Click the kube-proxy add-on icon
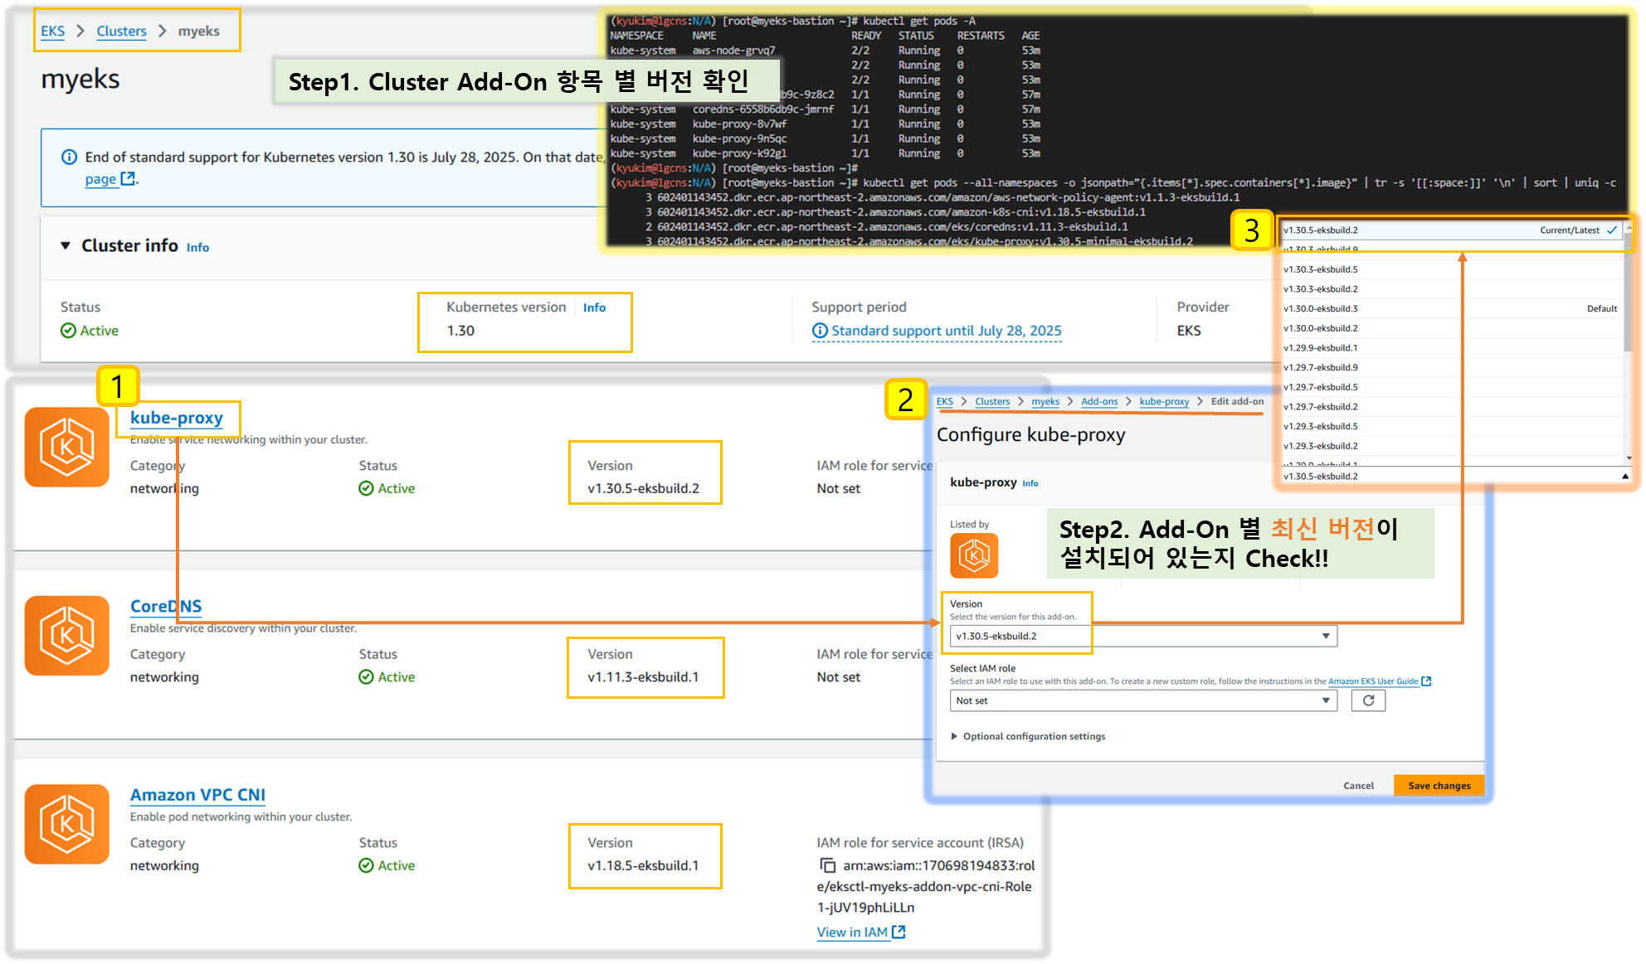Screen dimensions: 1646x964 pyautogui.click(x=66, y=447)
